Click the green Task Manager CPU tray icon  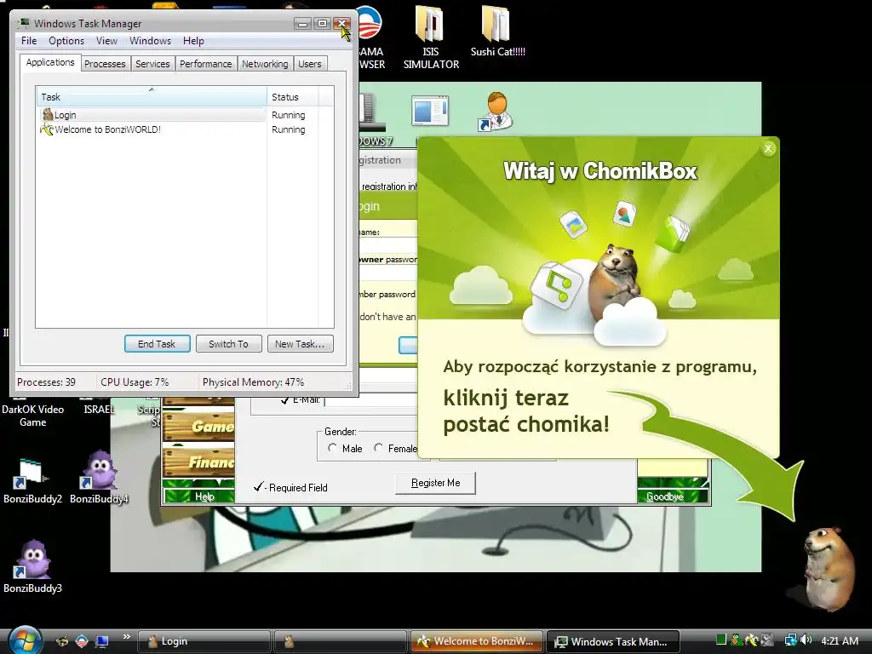[x=720, y=640]
